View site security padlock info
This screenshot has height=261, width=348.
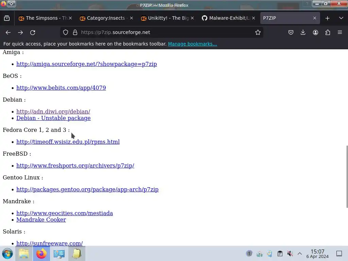click(75, 32)
